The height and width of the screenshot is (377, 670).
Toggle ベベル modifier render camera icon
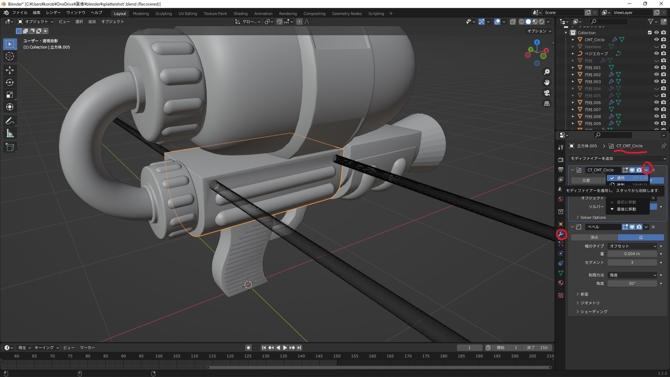[639, 227]
